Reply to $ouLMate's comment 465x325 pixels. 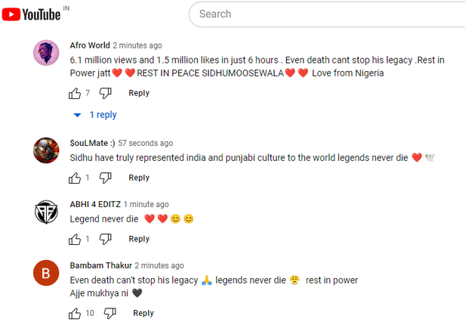[139, 178]
